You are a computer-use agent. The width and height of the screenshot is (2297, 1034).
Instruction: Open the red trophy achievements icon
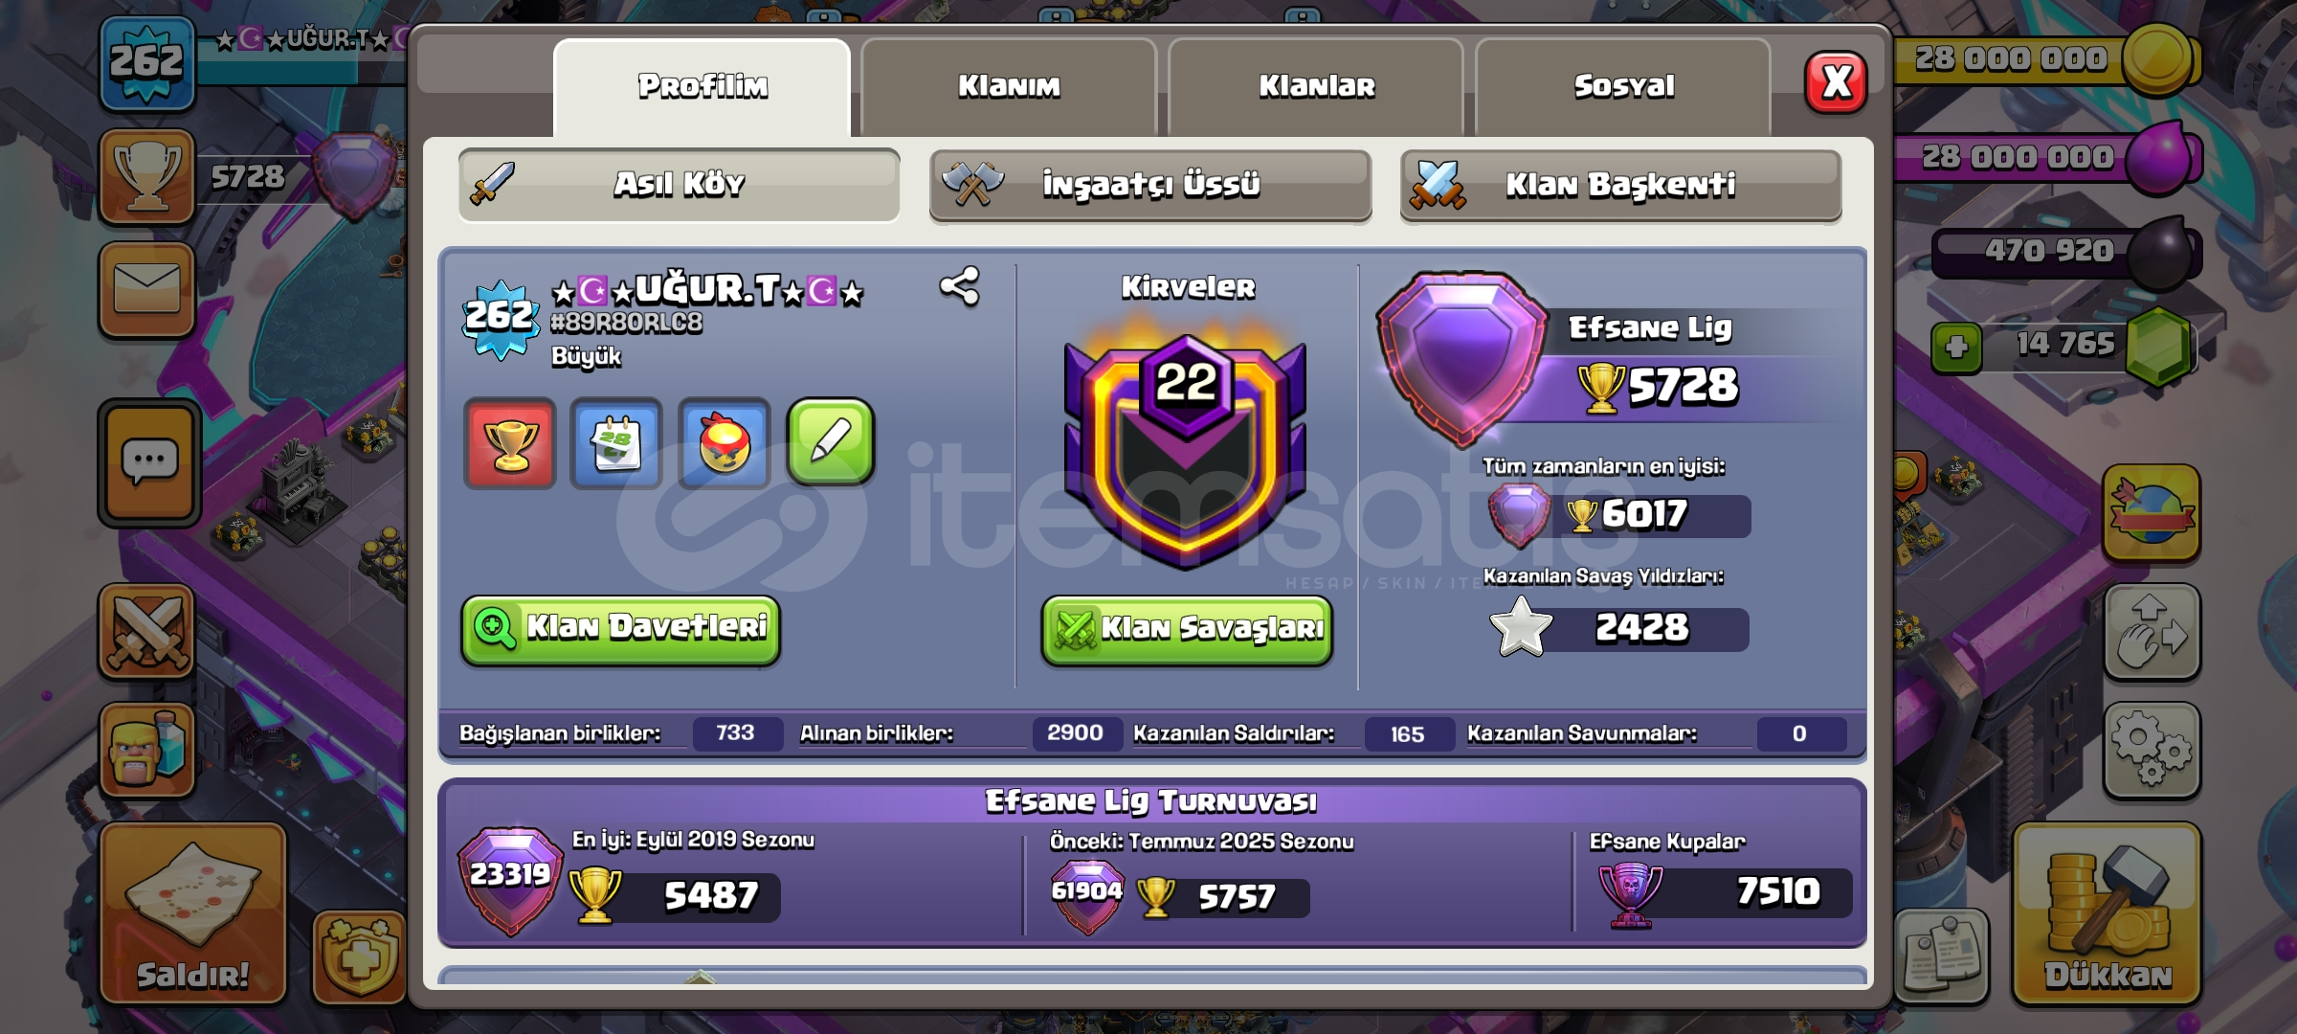pyautogui.click(x=510, y=443)
